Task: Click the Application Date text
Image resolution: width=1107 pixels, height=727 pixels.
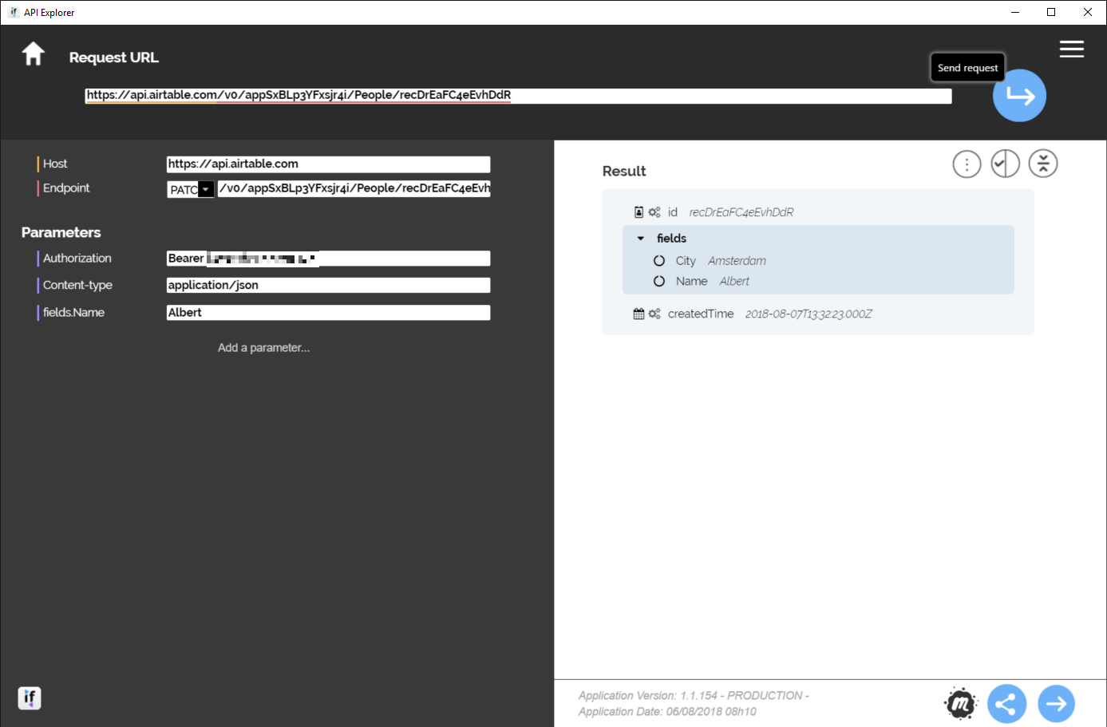Action: (x=667, y=712)
